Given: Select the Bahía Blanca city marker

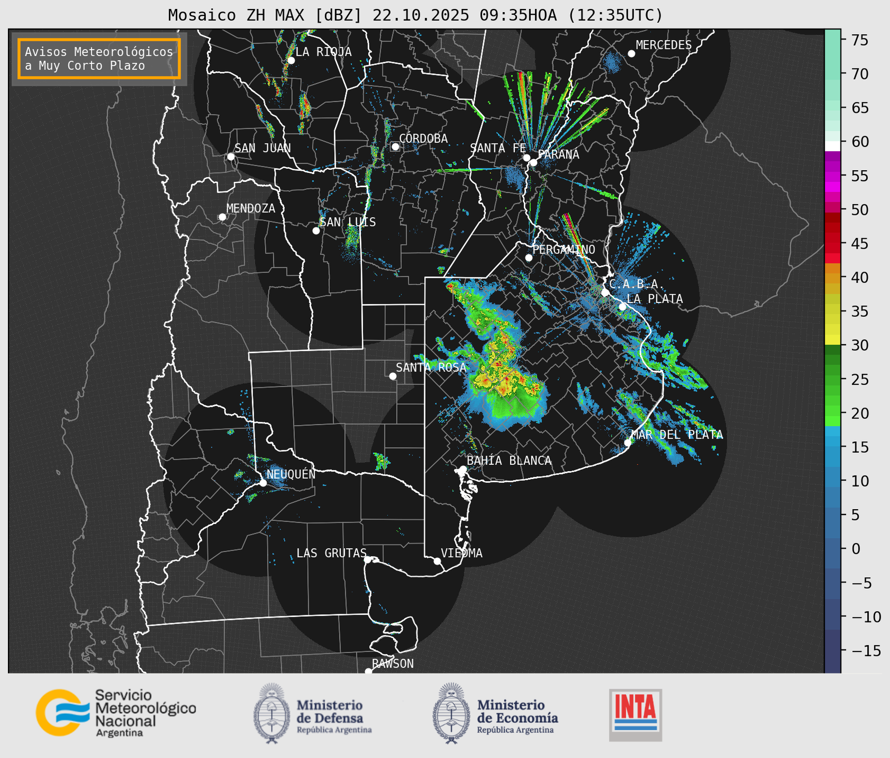Looking at the screenshot, I should click(463, 469).
